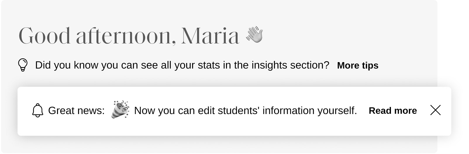Click the bell notification icon
Viewport: 469px width, 154px height.
(x=37, y=111)
